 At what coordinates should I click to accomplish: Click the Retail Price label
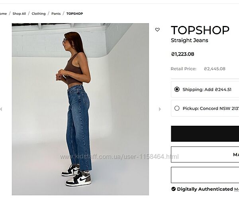pyautogui.click(x=184, y=69)
